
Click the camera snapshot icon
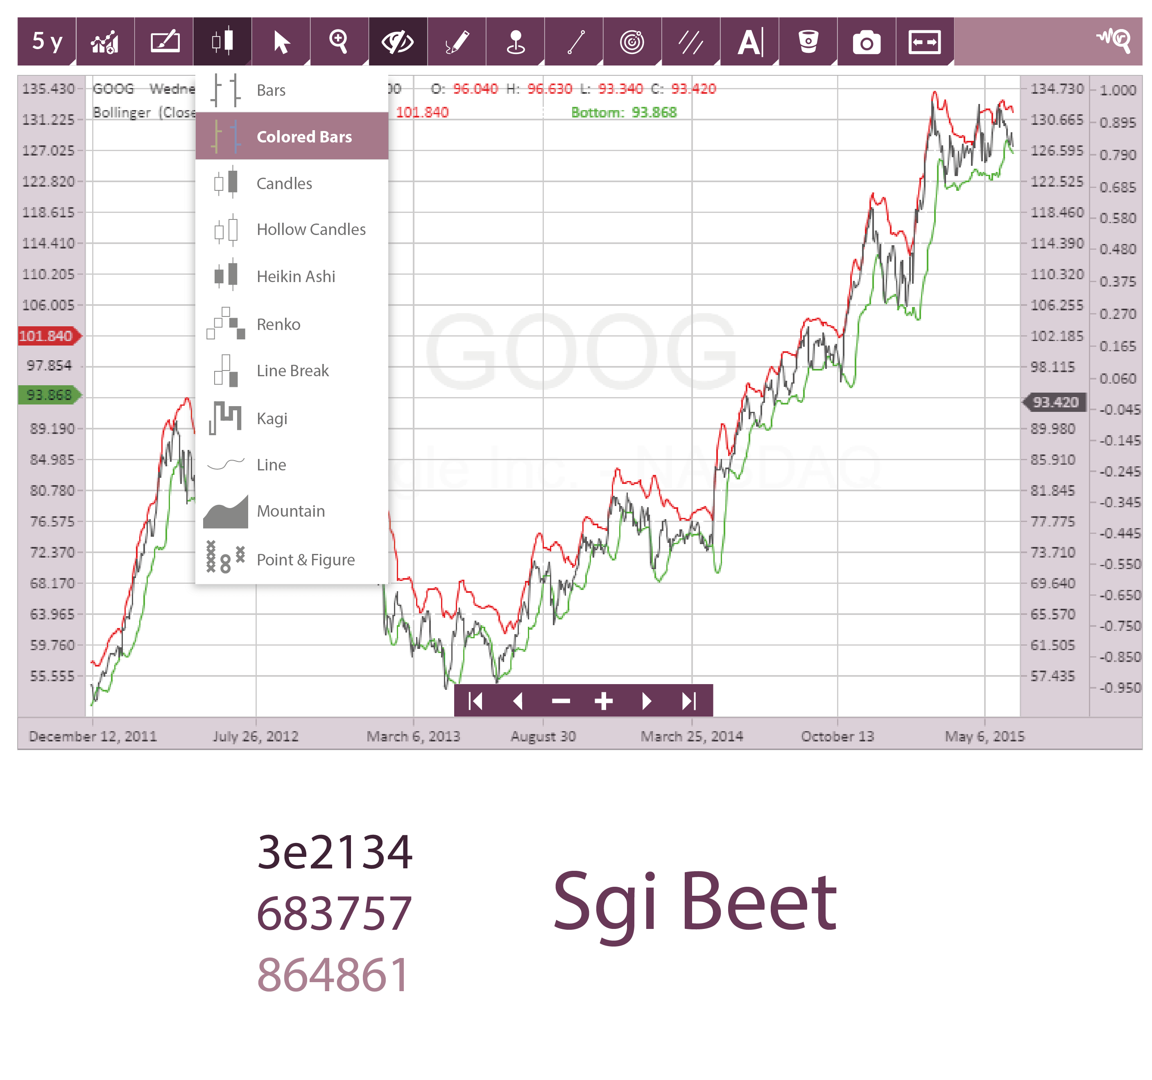tap(866, 41)
